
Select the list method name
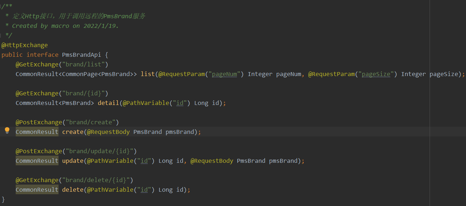click(x=147, y=74)
